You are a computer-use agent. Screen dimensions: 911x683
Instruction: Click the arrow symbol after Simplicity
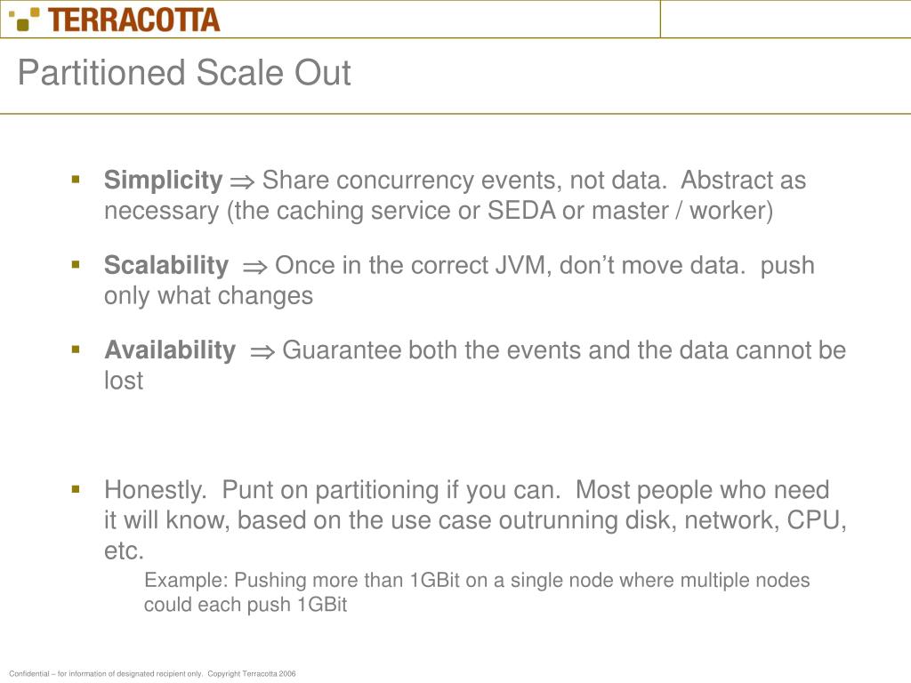click(242, 181)
